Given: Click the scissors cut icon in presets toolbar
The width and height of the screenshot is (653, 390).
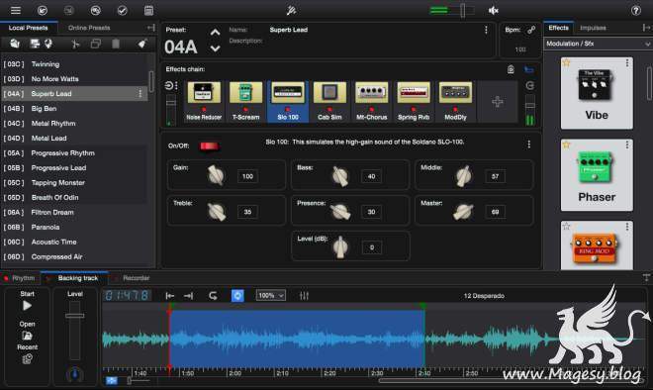Looking at the screenshot, I should click(75, 44).
